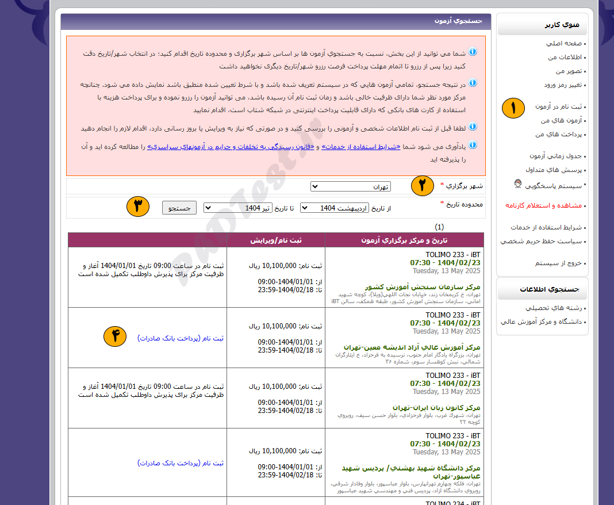Open the از تاریخ dropdown showing اردیبهشت 1404
This screenshot has width=614, height=505.
[x=335, y=208]
